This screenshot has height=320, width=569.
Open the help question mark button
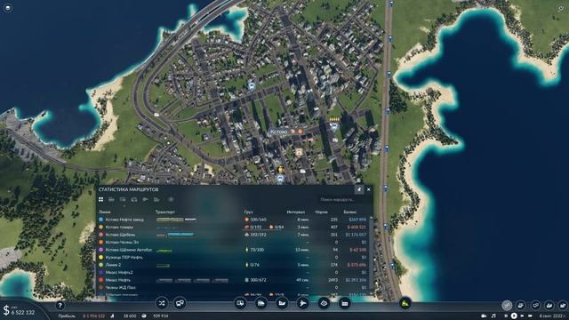60,306
